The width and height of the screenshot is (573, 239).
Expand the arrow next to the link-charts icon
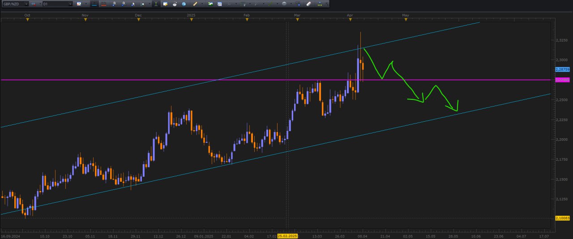tap(40, 4)
